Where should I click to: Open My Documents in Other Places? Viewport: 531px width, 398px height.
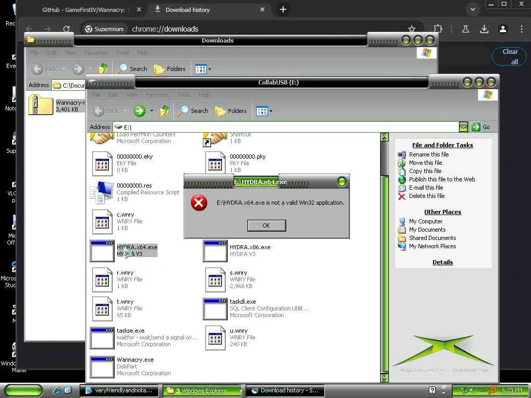[427, 230]
